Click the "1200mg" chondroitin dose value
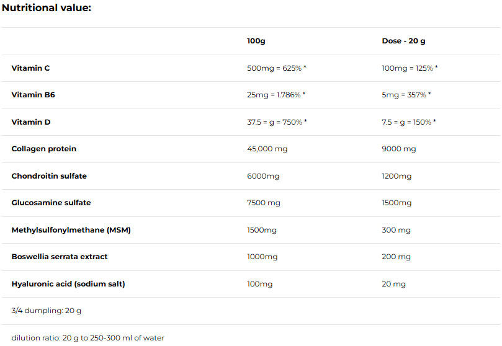Image resolution: width=502 pixels, height=346 pixels. (397, 176)
